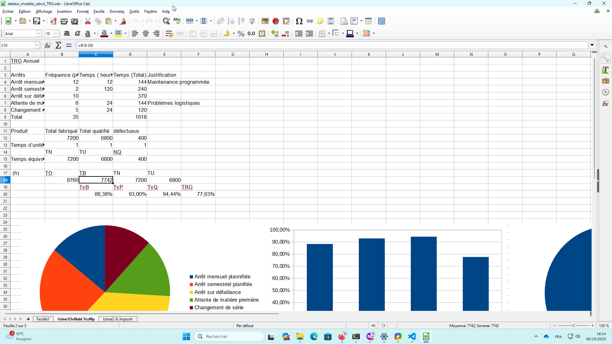Switch to the Usine2 Xi Jinpooh sheet
The image size is (612, 344).
click(118, 319)
